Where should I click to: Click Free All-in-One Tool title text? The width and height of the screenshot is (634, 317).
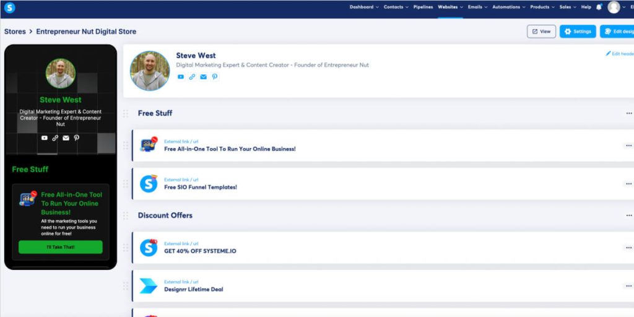click(230, 149)
